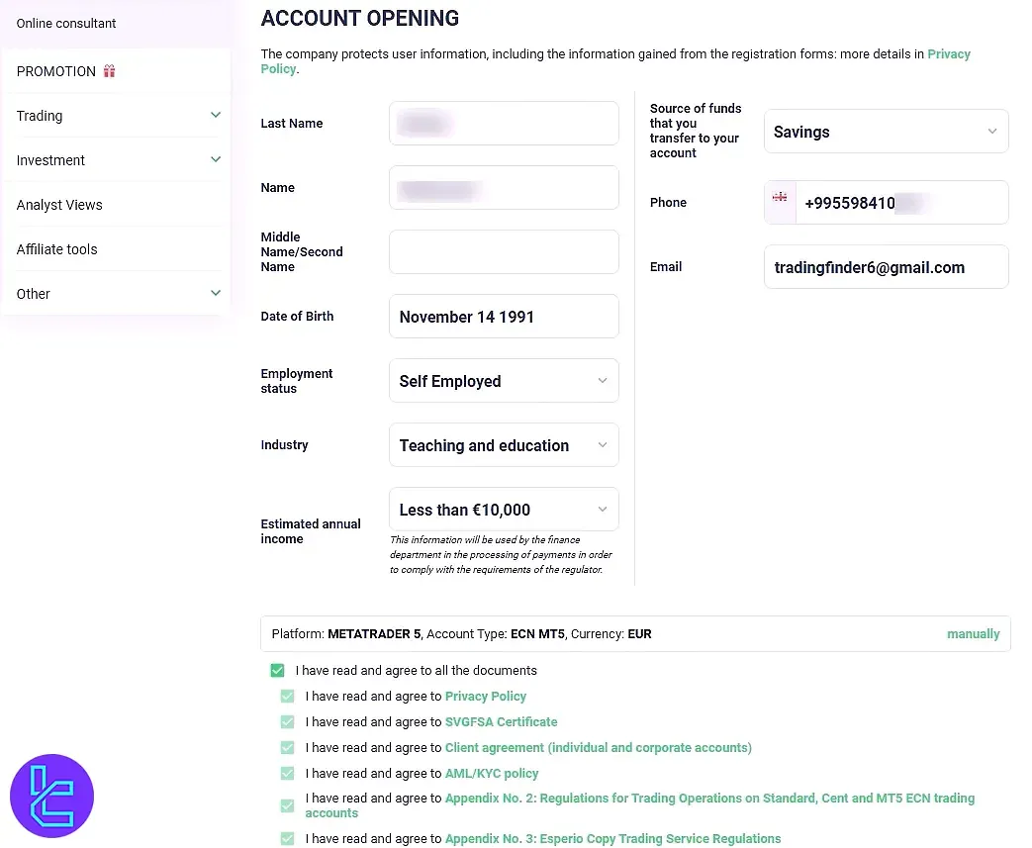Click the Email input field
This screenshot has width=1032, height=848.
tap(886, 267)
